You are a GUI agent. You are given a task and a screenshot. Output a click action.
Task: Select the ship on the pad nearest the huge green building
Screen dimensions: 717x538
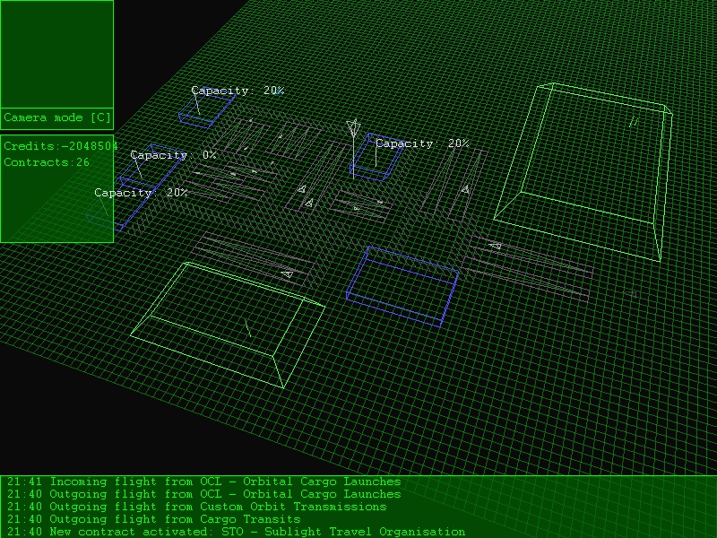tap(465, 188)
